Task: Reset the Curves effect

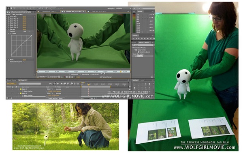Action: pyautogui.click(x=24, y=29)
